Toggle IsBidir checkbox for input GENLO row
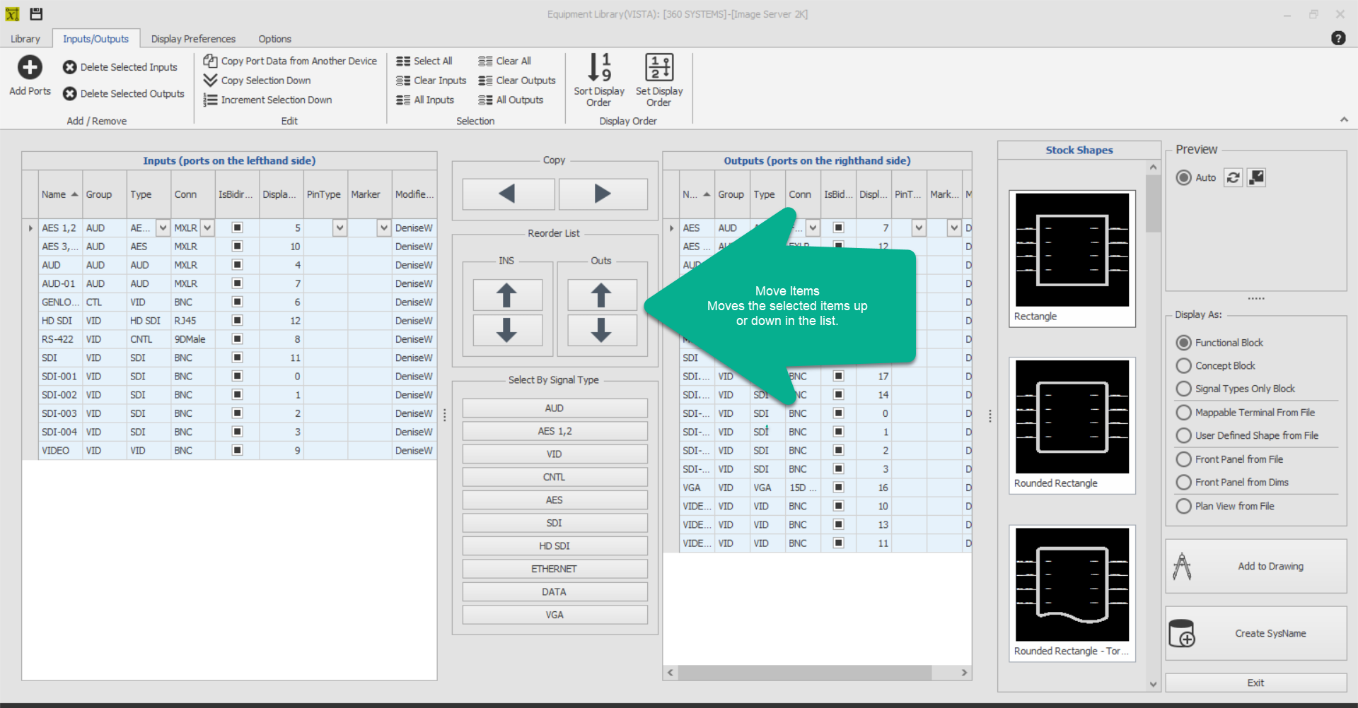 pos(238,302)
